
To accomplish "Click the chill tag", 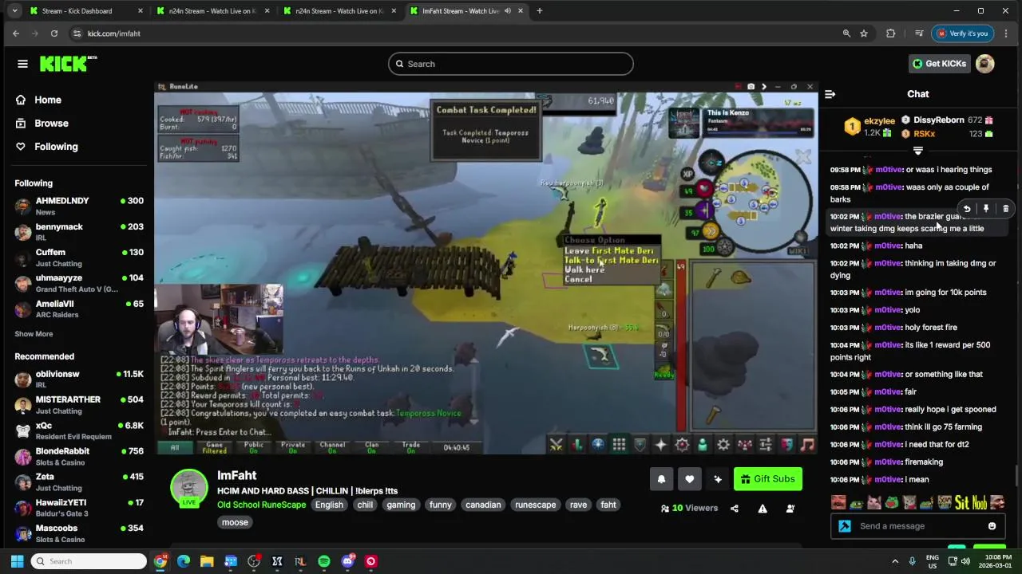I will (365, 505).
